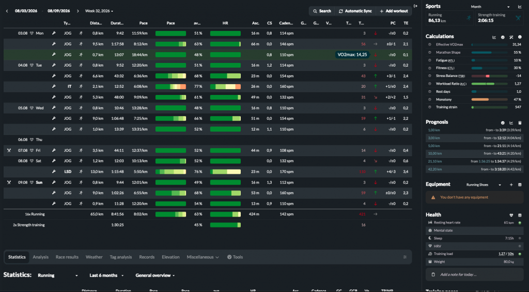Viewport: 529px width, 292px height.
Task: Switch to the Race results tab
Action: [67, 257]
